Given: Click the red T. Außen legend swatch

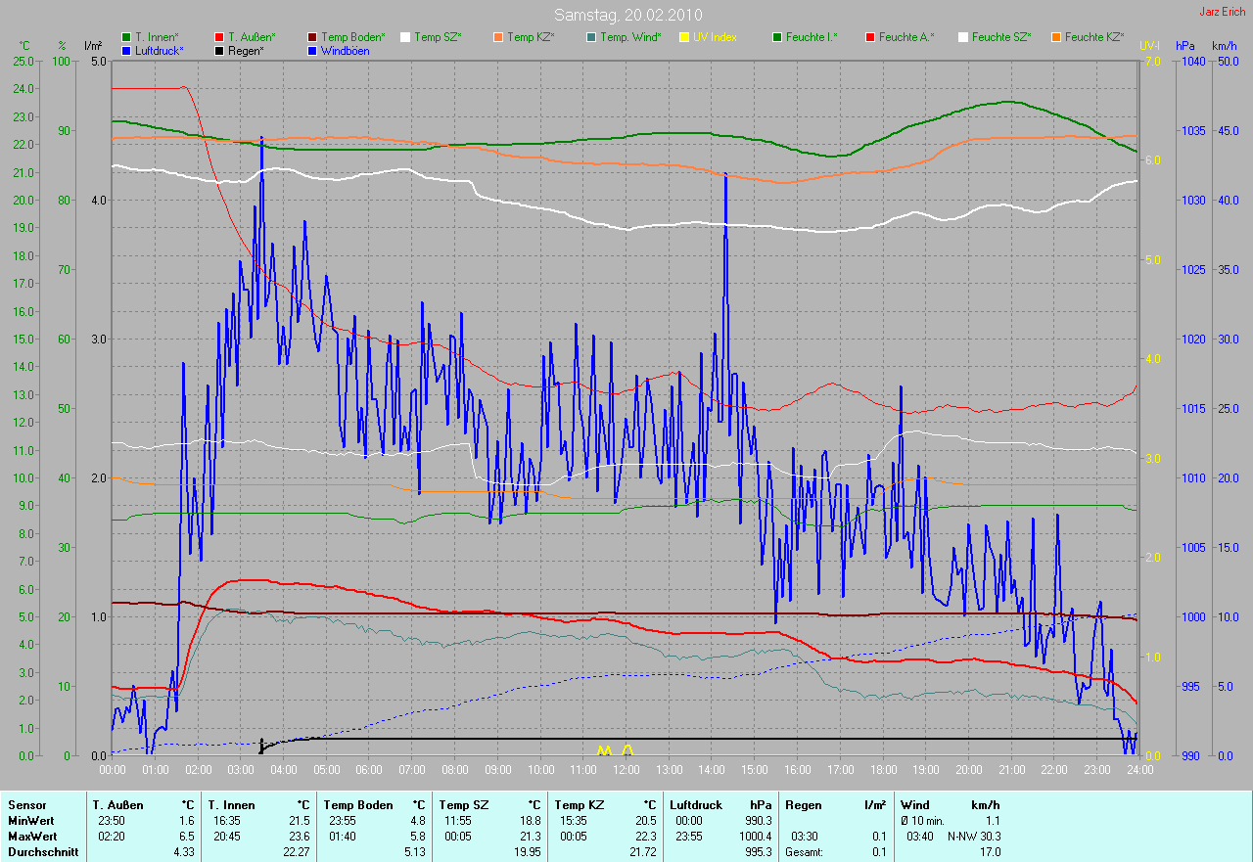Looking at the screenshot, I should pyautogui.click(x=219, y=37).
